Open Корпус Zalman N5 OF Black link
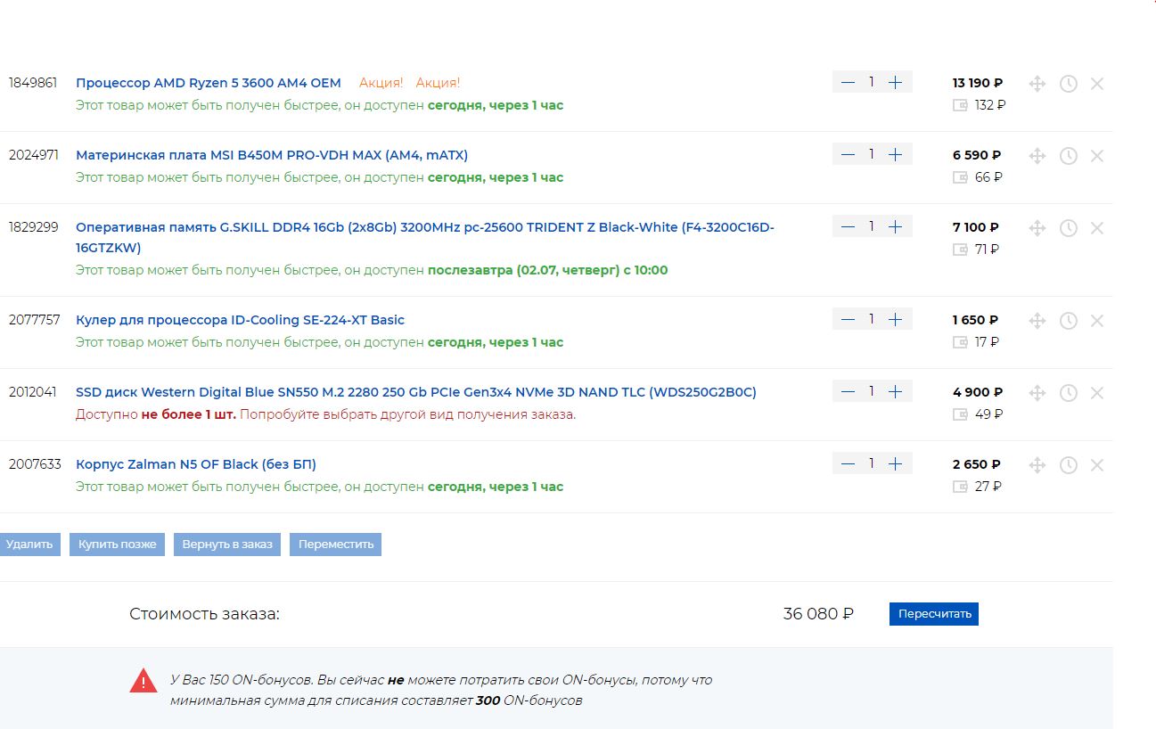The image size is (1156, 729). [x=196, y=464]
